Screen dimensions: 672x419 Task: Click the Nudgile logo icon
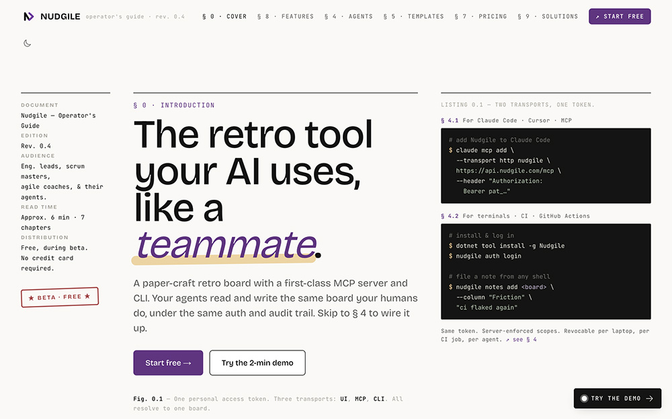28,16
